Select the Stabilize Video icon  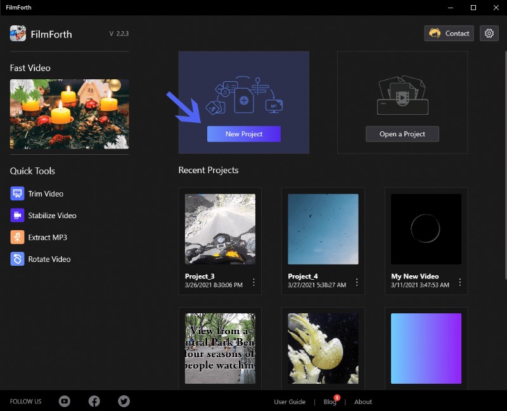(17, 216)
